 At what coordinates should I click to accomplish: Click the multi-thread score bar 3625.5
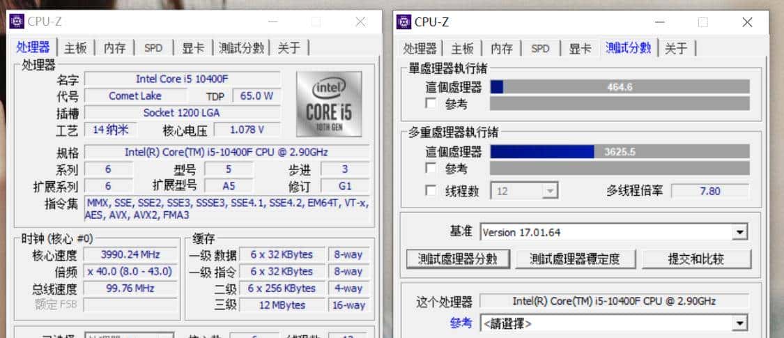(620, 151)
